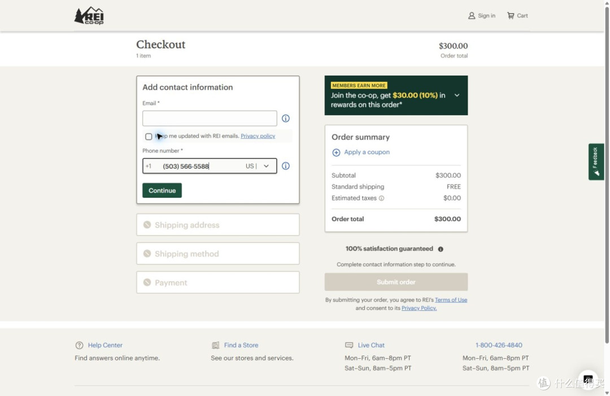610x396 pixels.
Task: Open the Terms of Use link
Action: pyautogui.click(x=451, y=300)
